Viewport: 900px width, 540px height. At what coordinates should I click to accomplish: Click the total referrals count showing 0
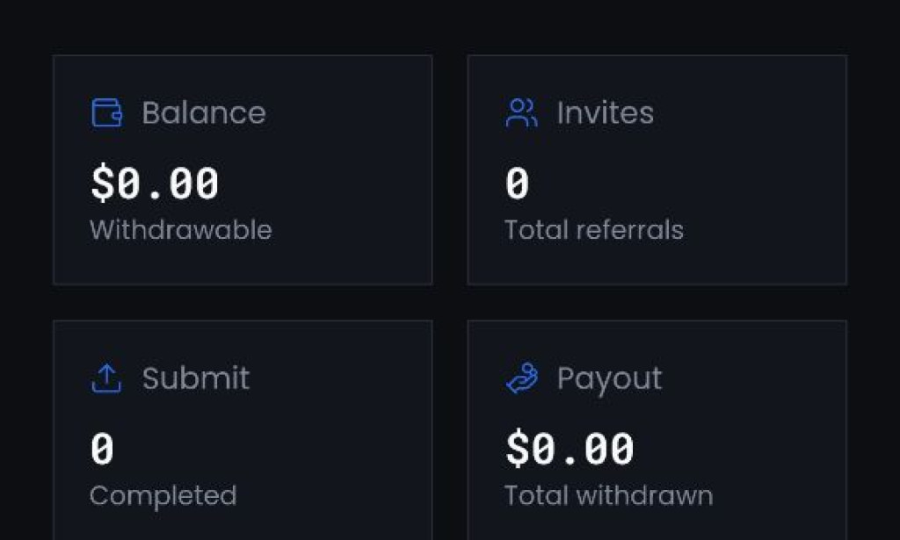point(517,183)
